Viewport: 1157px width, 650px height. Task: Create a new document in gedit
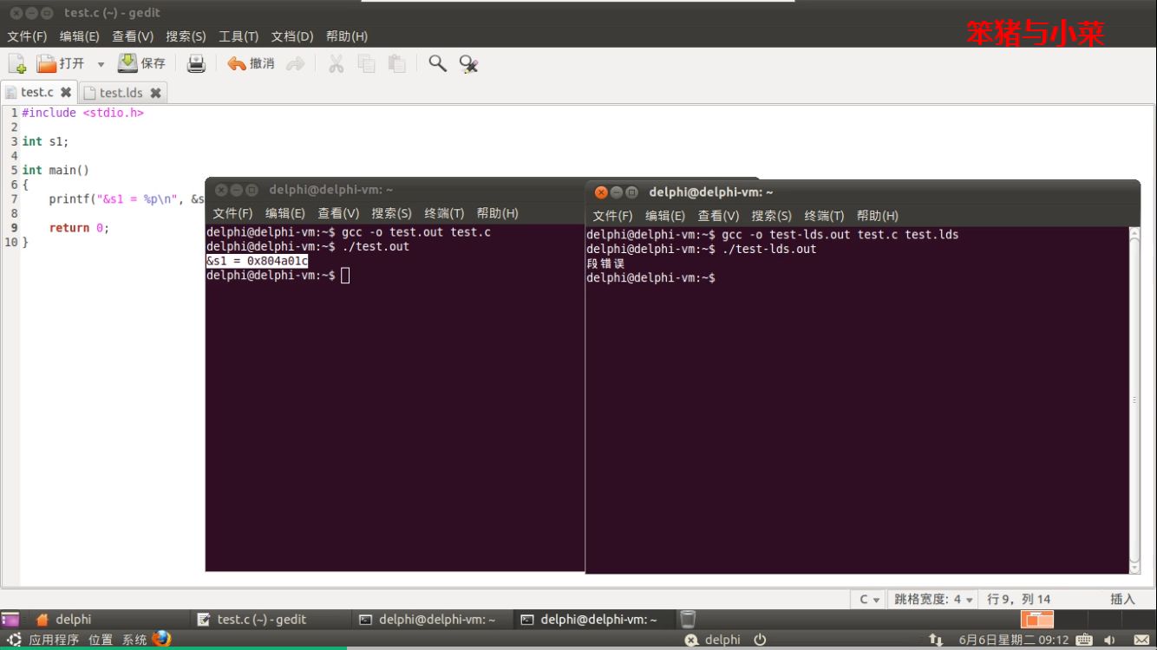tap(17, 63)
